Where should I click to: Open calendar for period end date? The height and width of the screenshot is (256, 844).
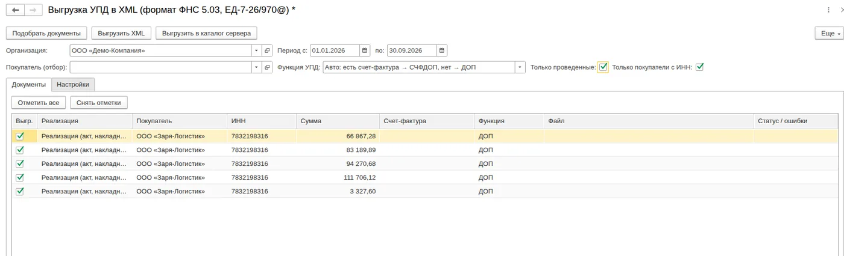(442, 50)
